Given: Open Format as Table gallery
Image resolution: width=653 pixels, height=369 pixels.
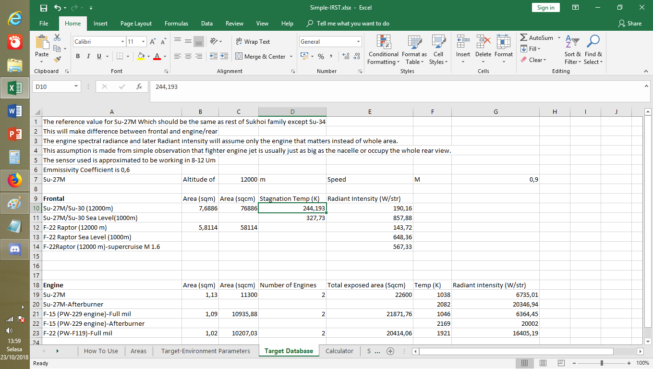Looking at the screenshot, I should (414, 49).
